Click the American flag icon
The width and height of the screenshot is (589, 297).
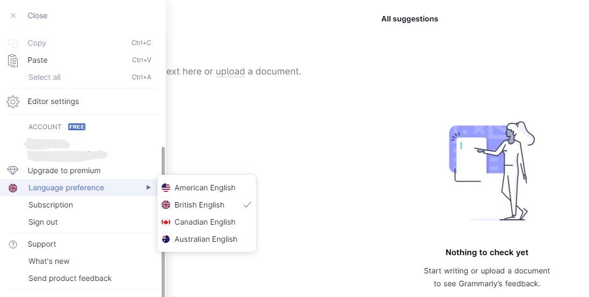tap(166, 188)
